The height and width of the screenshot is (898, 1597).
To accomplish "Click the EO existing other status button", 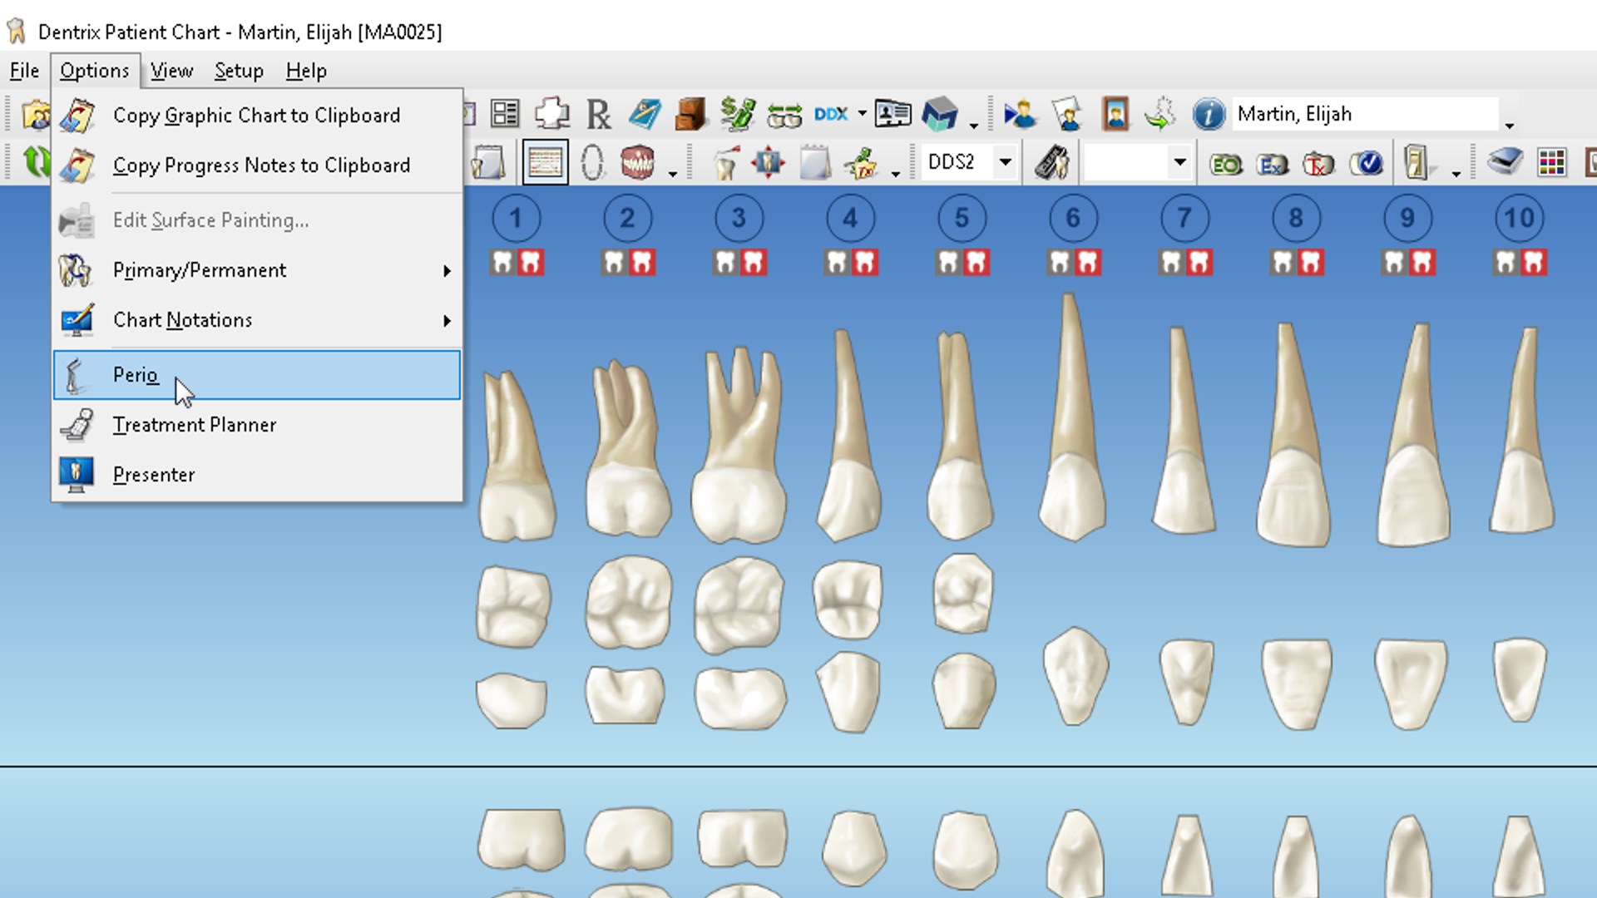I will (1225, 164).
